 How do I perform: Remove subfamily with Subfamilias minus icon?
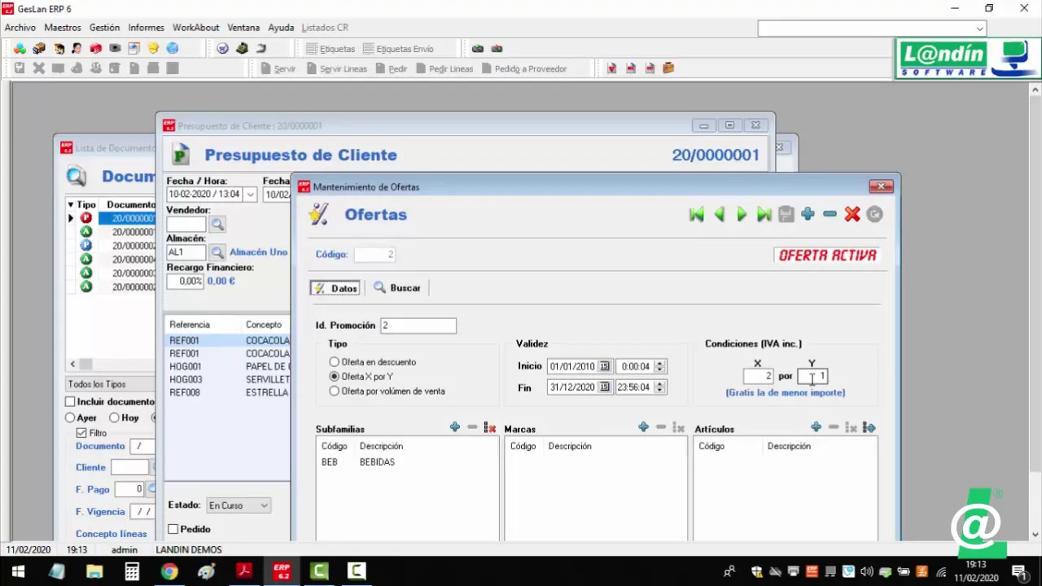pyautogui.click(x=472, y=427)
